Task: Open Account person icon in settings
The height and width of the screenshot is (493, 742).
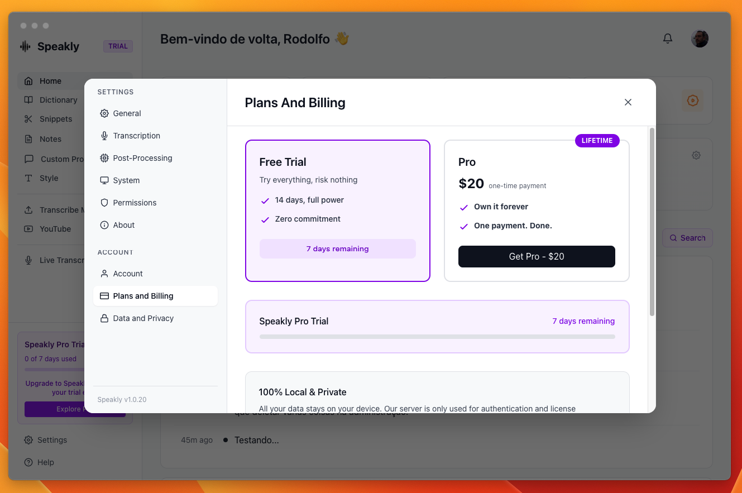Action: pos(104,274)
